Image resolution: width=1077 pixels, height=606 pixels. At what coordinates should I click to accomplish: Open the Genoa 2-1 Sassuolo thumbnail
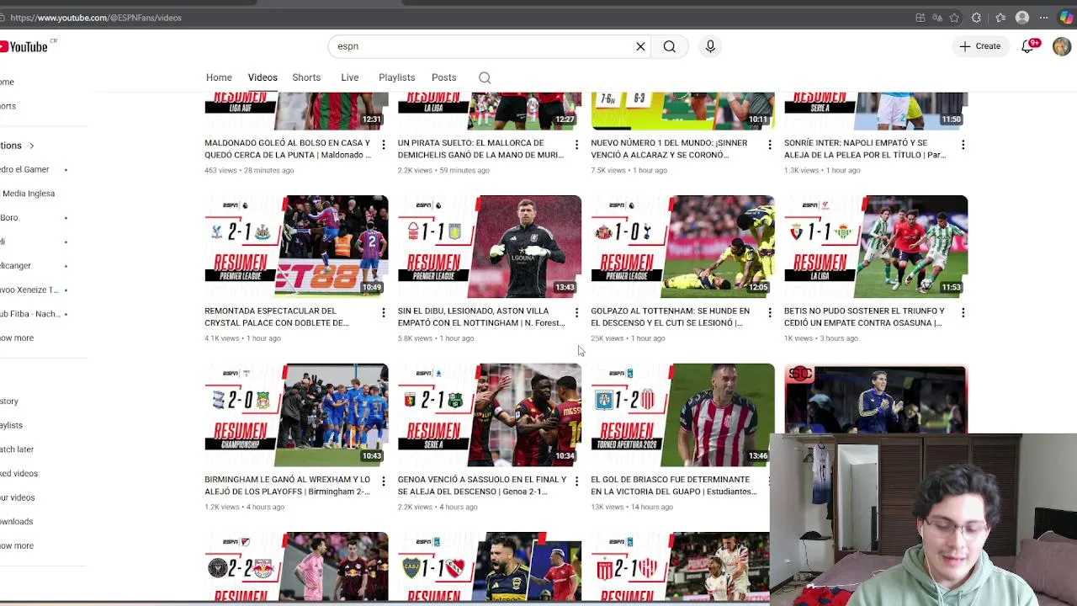tap(490, 415)
